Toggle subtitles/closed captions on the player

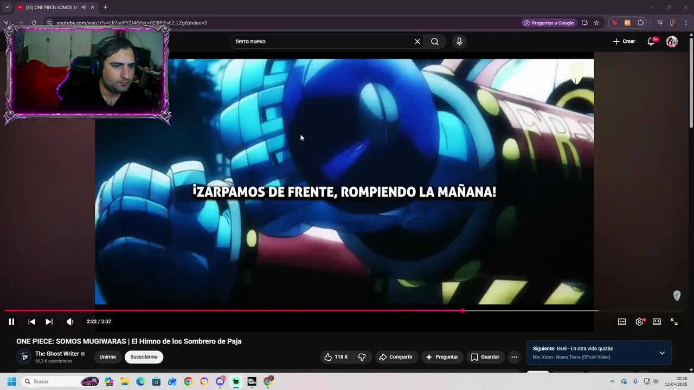[622, 322]
